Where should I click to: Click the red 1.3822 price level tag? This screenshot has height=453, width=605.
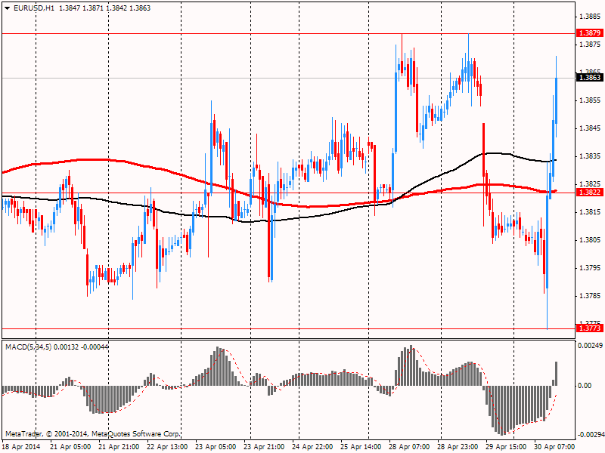(589, 193)
